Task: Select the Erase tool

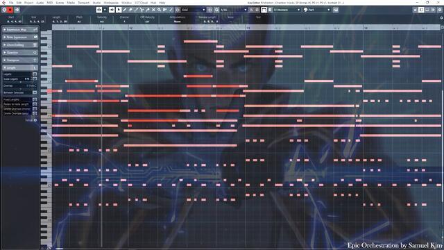Action: pyautogui.click(x=130, y=10)
